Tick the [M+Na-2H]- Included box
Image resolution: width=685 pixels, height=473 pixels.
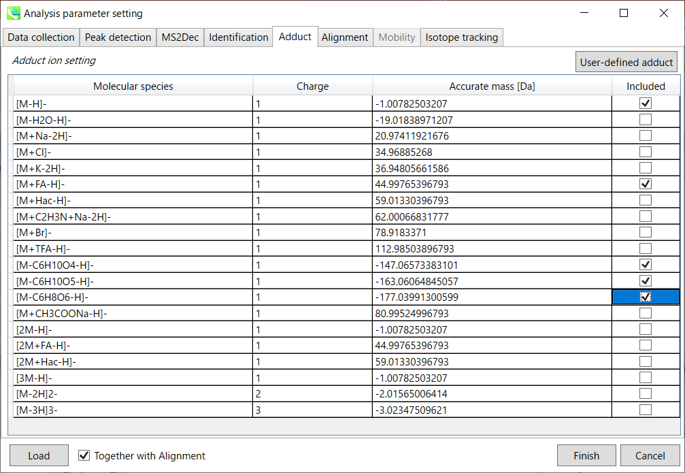(x=646, y=135)
